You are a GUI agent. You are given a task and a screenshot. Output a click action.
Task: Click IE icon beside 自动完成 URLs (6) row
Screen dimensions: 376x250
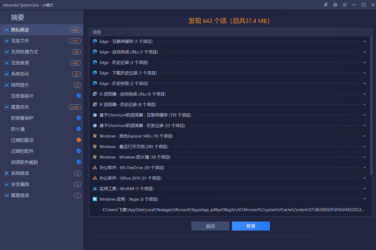95,94
